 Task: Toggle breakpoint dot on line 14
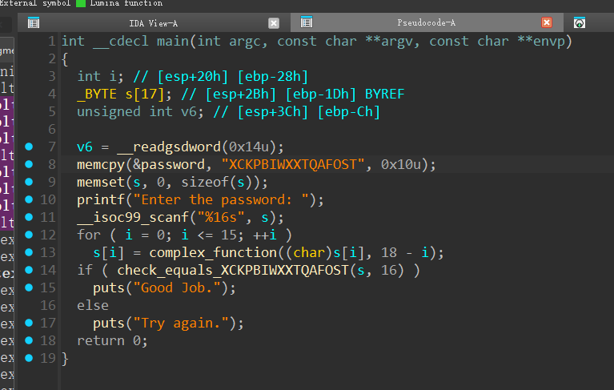[x=29, y=270]
